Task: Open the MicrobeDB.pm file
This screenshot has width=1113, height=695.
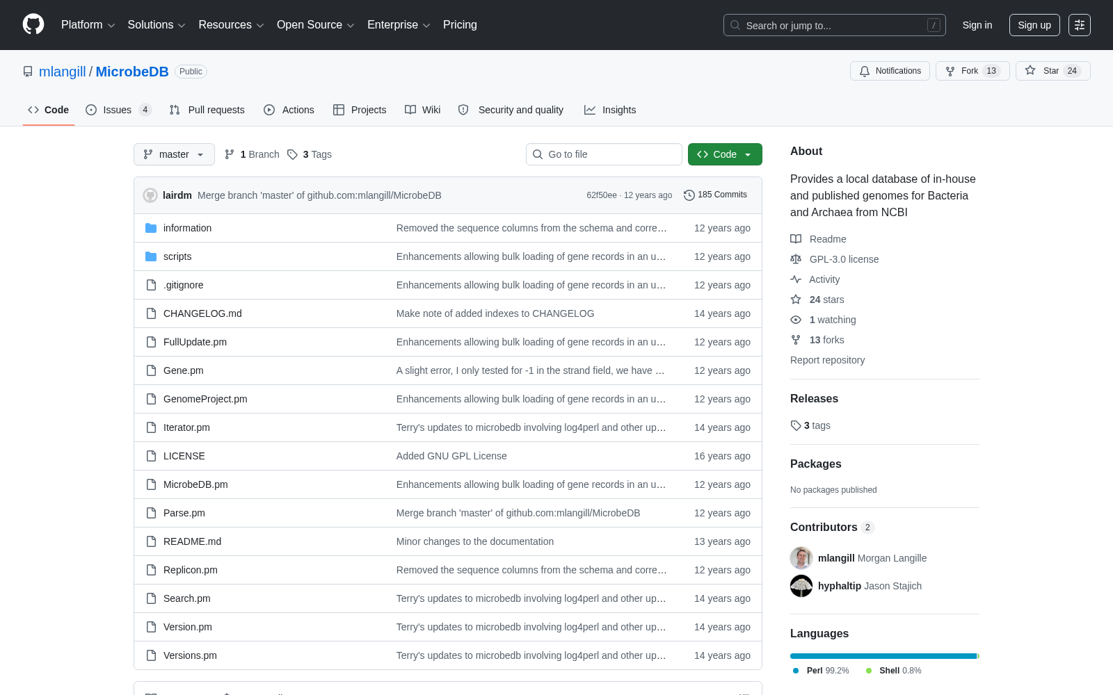Action: coord(195,484)
